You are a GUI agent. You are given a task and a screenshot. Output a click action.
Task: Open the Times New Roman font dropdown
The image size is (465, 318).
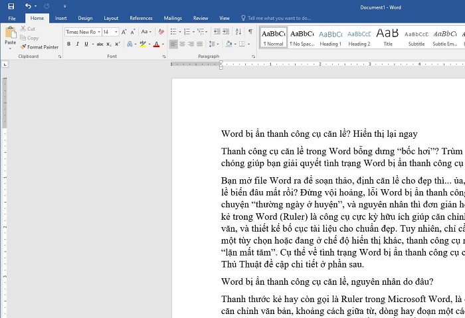pos(98,32)
